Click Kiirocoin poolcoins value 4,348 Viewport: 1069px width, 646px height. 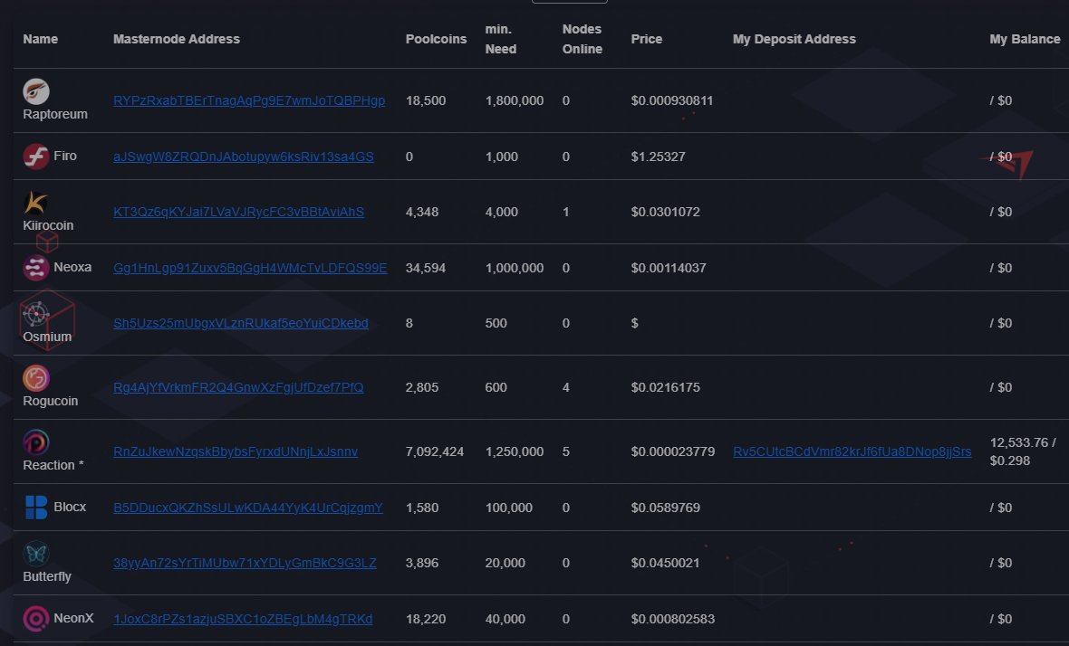pos(422,212)
